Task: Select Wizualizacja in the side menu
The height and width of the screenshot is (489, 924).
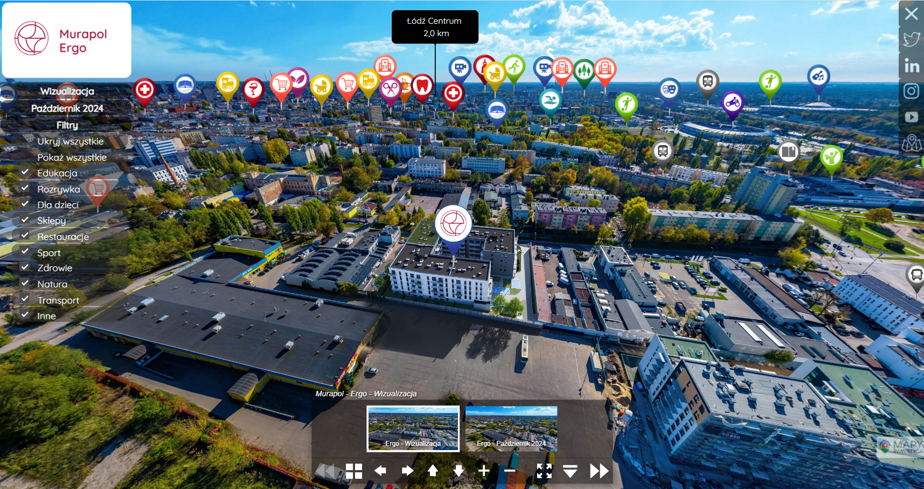Action: tap(67, 92)
